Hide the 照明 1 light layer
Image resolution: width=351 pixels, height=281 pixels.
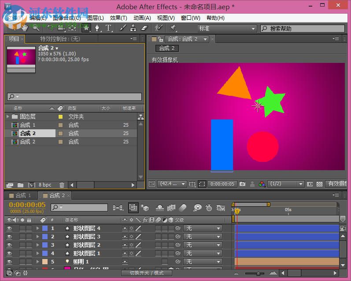(9, 262)
